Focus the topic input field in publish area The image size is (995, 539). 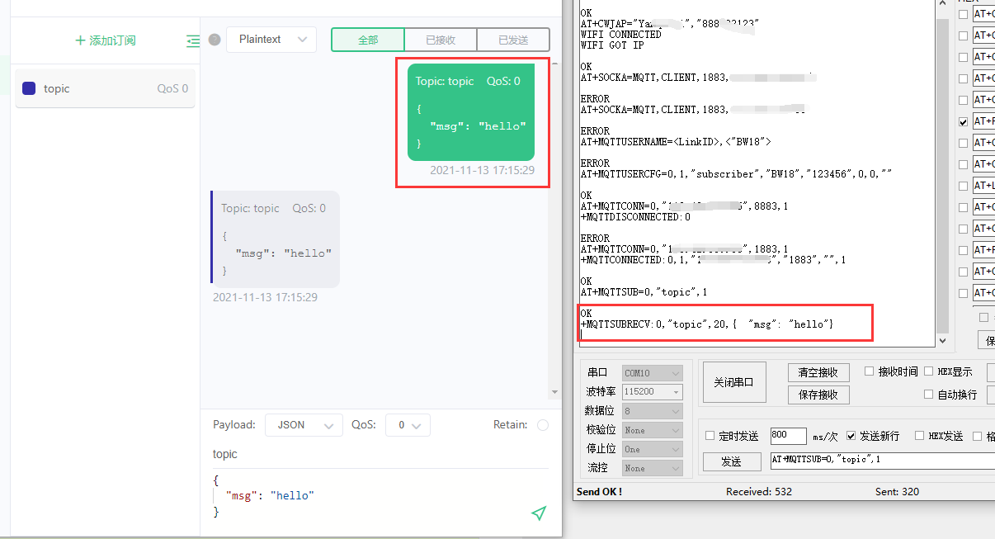[380, 454]
